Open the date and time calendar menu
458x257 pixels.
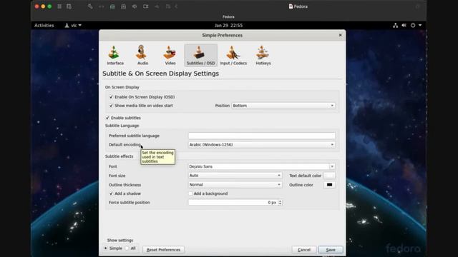(228, 26)
